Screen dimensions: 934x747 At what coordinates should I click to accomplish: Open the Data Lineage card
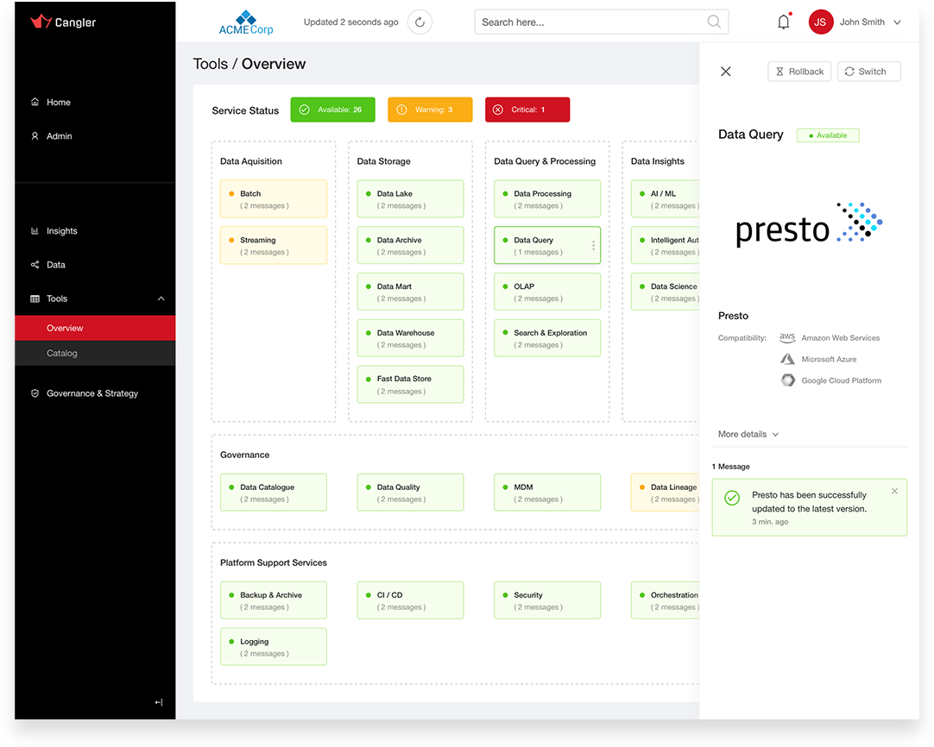coord(666,493)
